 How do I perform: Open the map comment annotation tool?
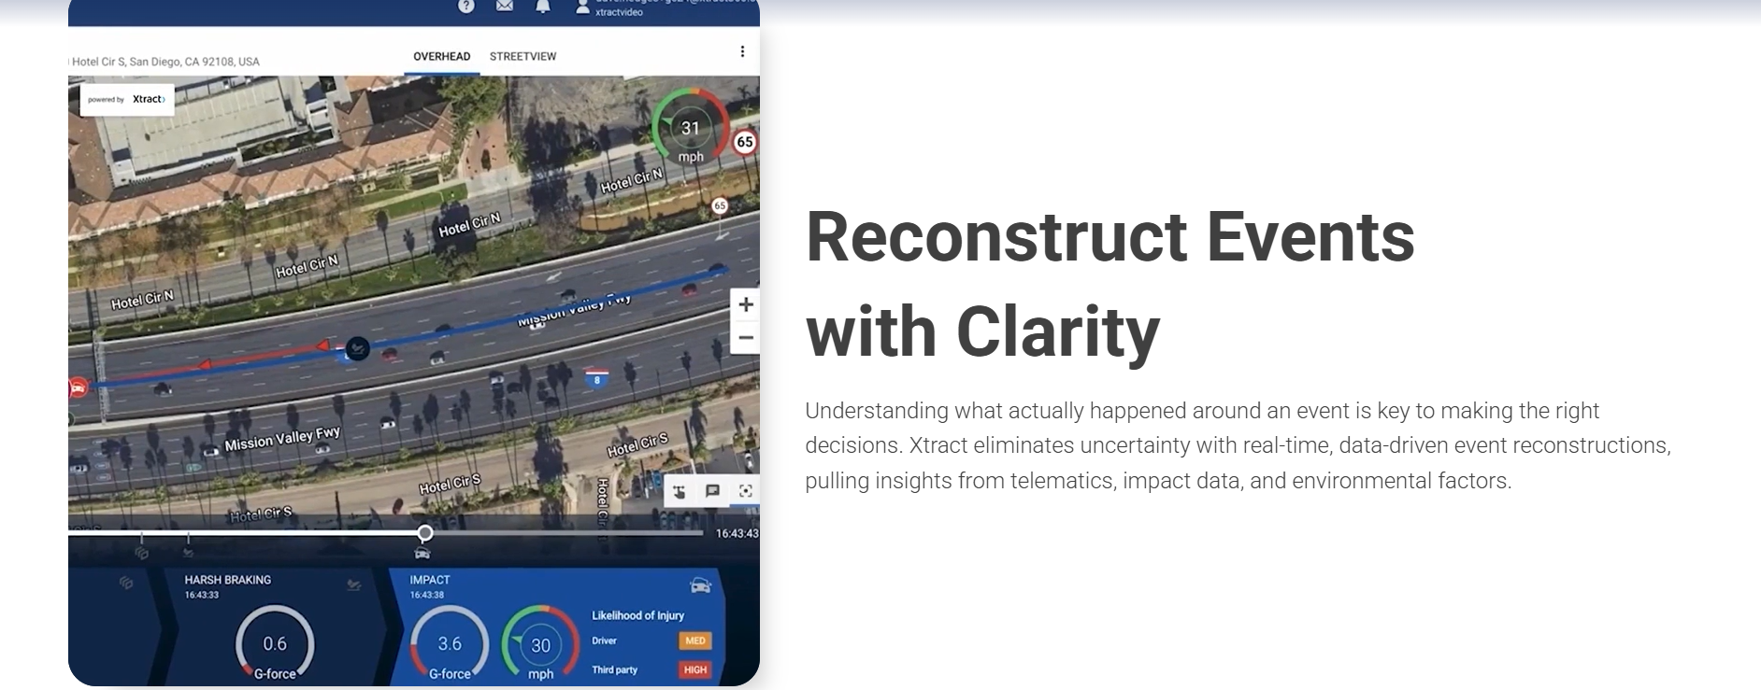click(x=712, y=491)
